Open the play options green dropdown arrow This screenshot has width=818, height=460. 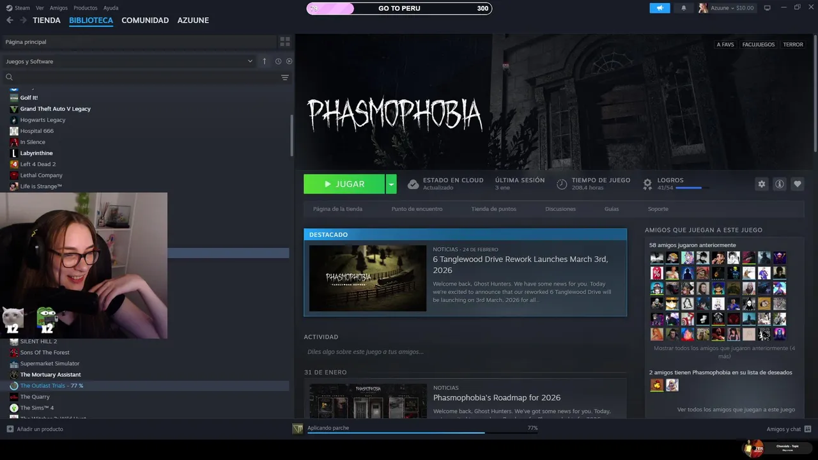click(391, 184)
